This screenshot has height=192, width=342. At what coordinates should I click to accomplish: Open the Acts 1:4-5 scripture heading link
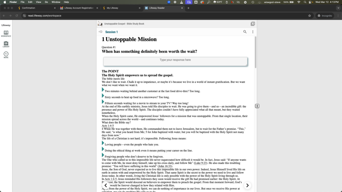(108, 126)
